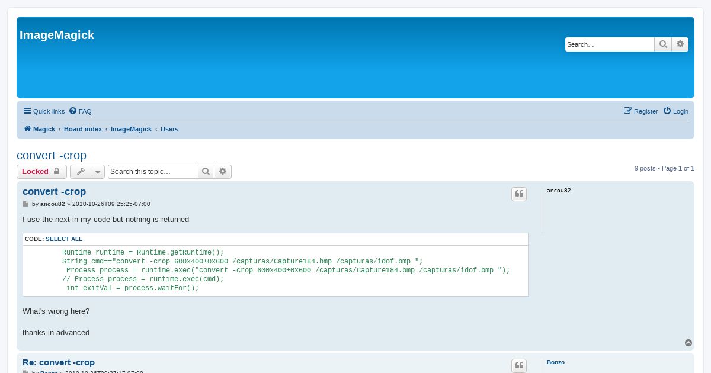Click the header search magnifier button

(663, 44)
